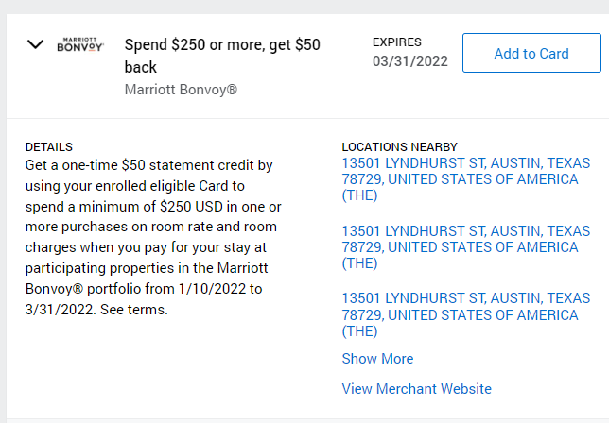
Task: Click 'See terms' in the offer details
Action: 133,310
